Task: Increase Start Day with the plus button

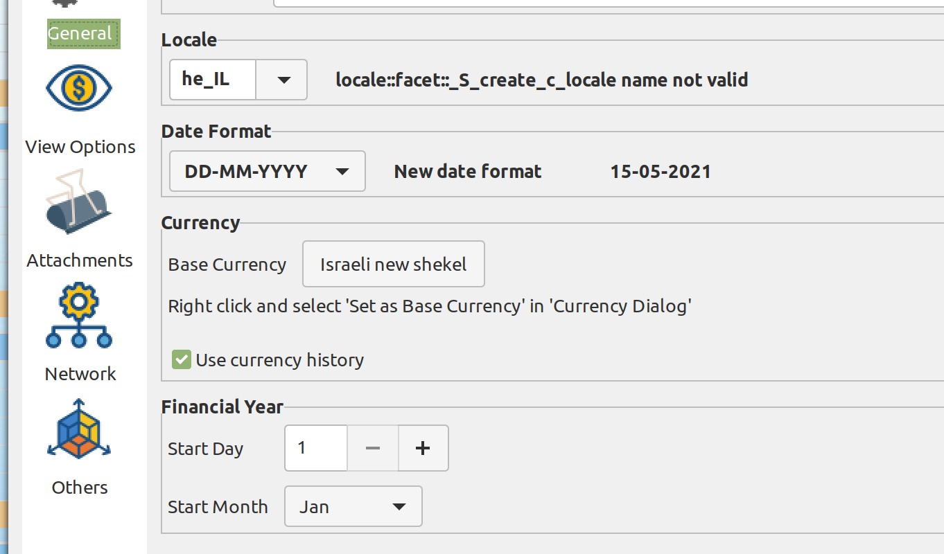Action: tap(423, 448)
